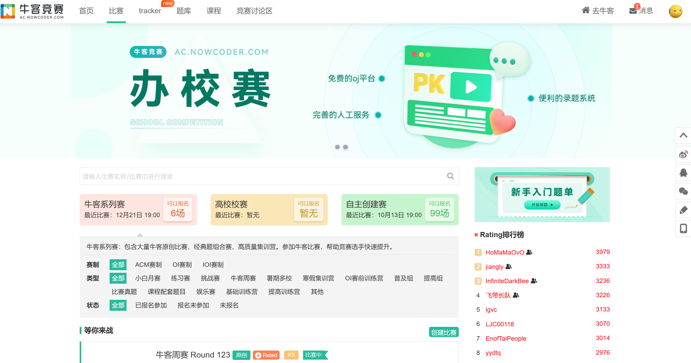Switch banner using second carousel dot

click(345, 147)
